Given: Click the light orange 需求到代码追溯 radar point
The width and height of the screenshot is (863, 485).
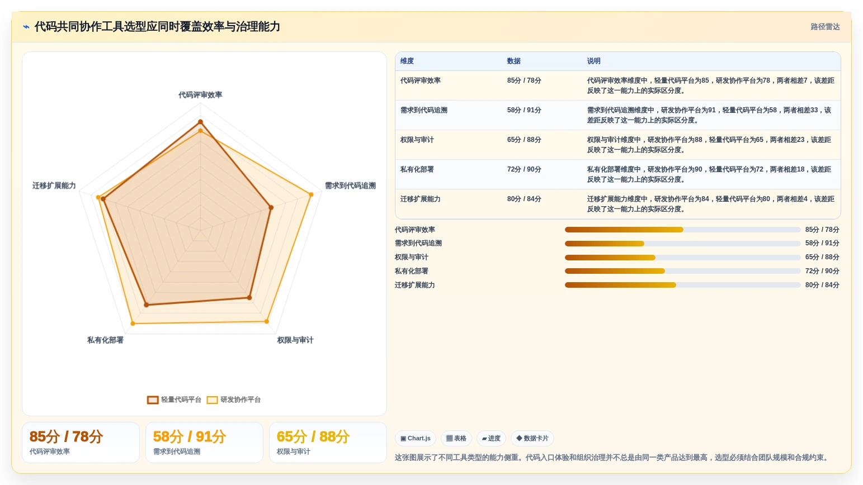Looking at the screenshot, I should [312, 194].
